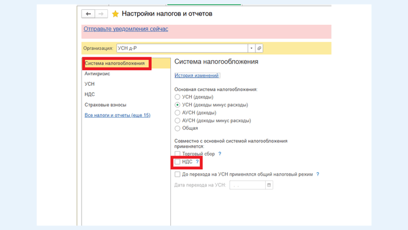The height and width of the screenshot is (230, 408).
Task: Show help question mark for общий налоговый режим
Action: click(318, 175)
